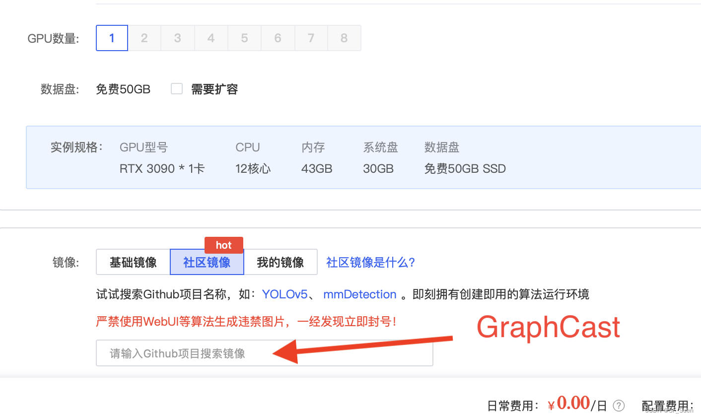Select GPU count 4
701x418 pixels.
(211, 38)
